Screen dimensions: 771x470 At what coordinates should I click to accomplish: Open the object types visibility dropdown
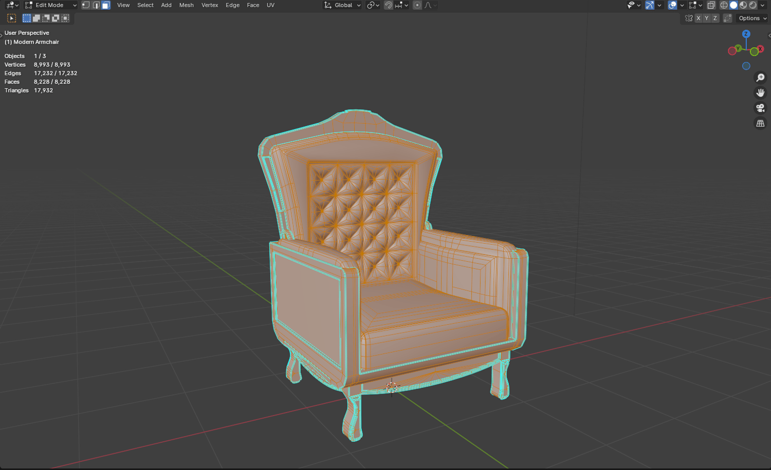point(633,5)
